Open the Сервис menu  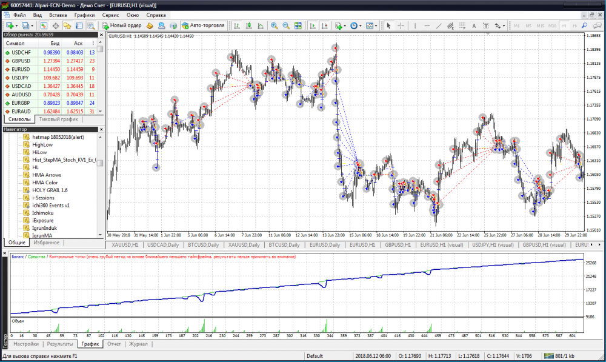click(110, 15)
